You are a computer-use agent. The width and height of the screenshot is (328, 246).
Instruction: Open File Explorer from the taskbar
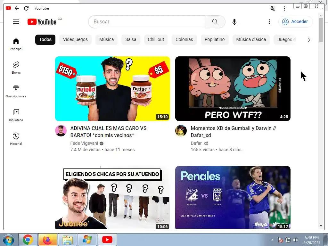tap(67, 240)
